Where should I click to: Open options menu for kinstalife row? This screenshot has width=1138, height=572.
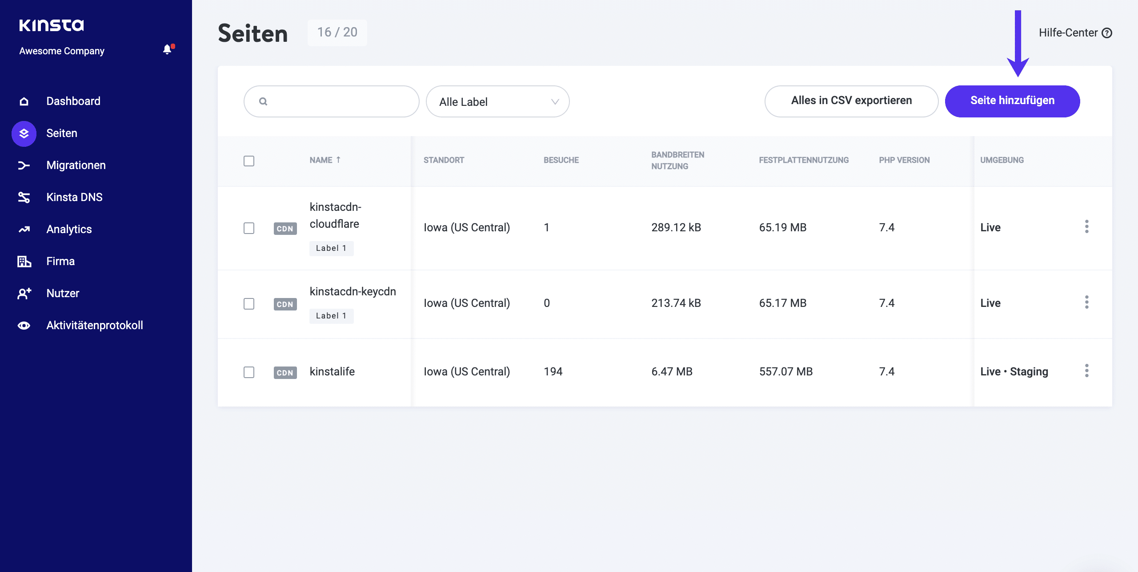click(1087, 371)
